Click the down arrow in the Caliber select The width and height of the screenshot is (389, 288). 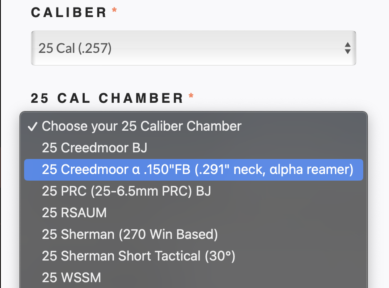tap(347, 52)
